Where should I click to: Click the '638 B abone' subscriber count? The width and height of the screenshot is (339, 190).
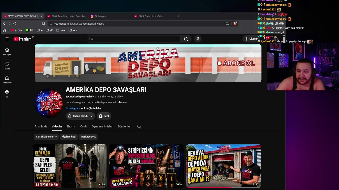pyautogui.click(x=102, y=97)
